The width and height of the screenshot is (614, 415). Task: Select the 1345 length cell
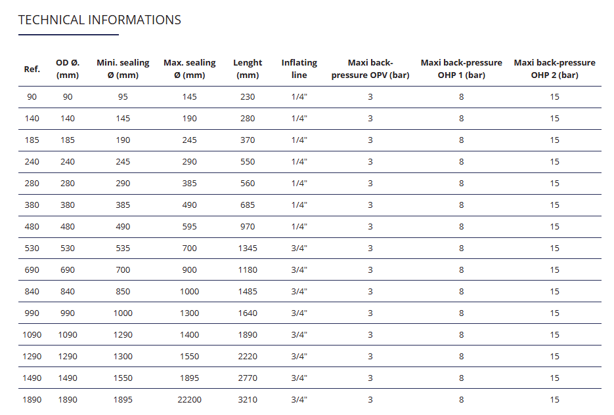tap(248, 248)
